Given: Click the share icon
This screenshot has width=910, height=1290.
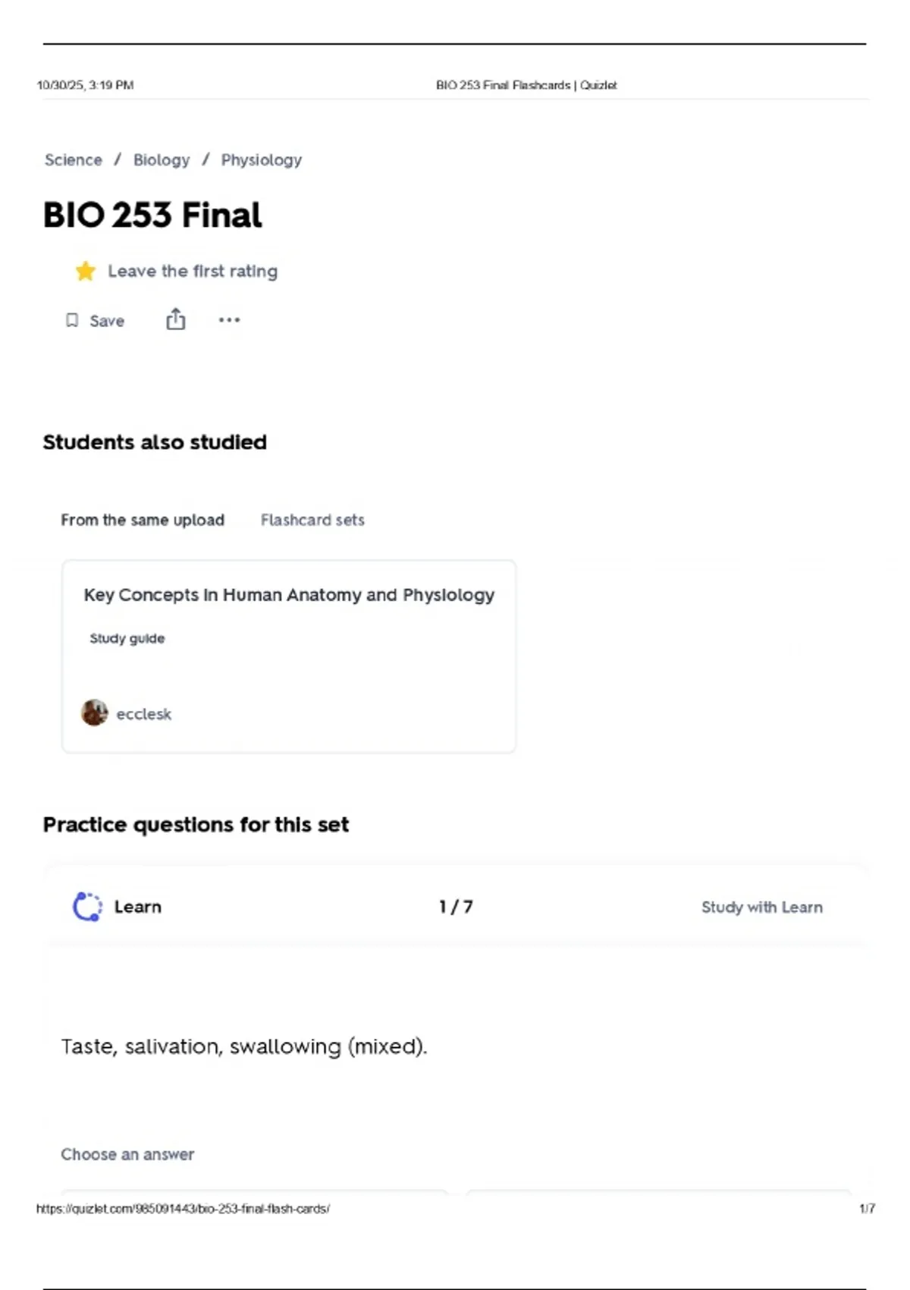Looking at the screenshot, I should click(x=175, y=319).
